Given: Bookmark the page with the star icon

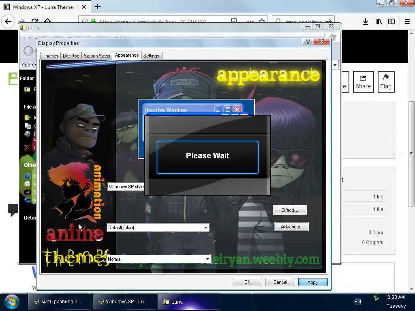Looking at the screenshot, I should click(262, 21).
